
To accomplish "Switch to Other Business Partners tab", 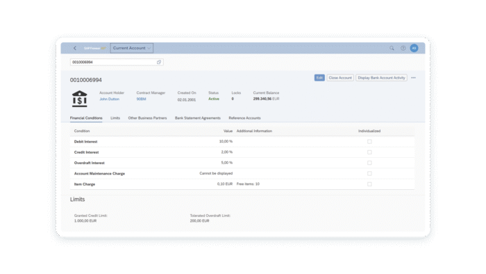I will tap(147, 118).
